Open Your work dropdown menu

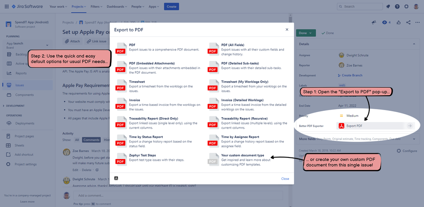click(x=58, y=6)
